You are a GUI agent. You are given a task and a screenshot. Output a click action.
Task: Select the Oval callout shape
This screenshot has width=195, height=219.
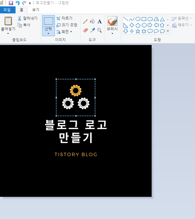click(x=156, y=31)
